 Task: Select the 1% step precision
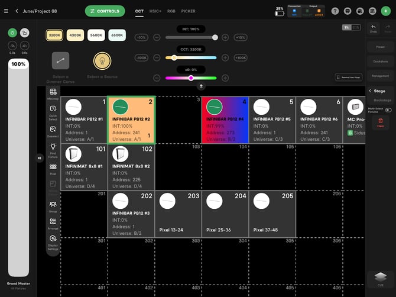click(347, 27)
